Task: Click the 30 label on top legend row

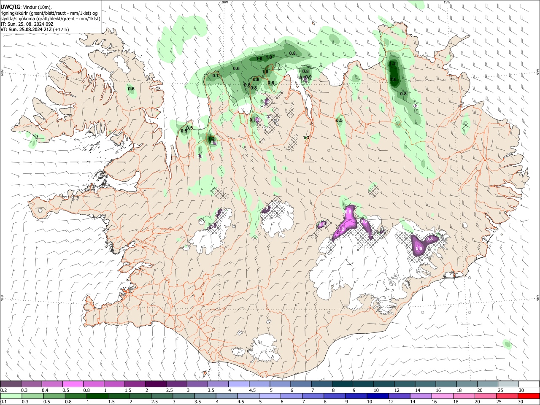Action: pos(521,390)
